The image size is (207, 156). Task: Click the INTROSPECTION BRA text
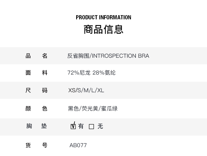pos(120,56)
